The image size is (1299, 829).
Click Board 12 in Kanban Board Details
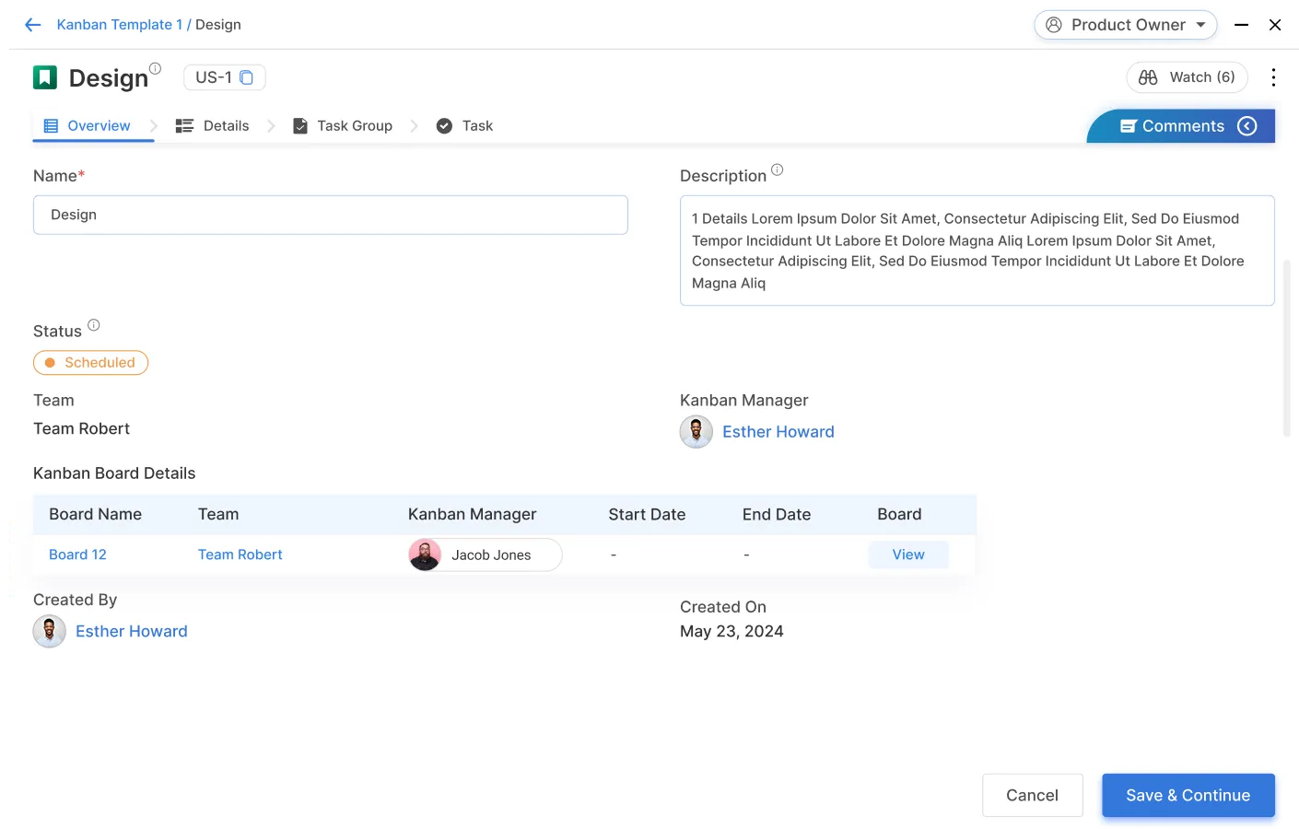(77, 555)
